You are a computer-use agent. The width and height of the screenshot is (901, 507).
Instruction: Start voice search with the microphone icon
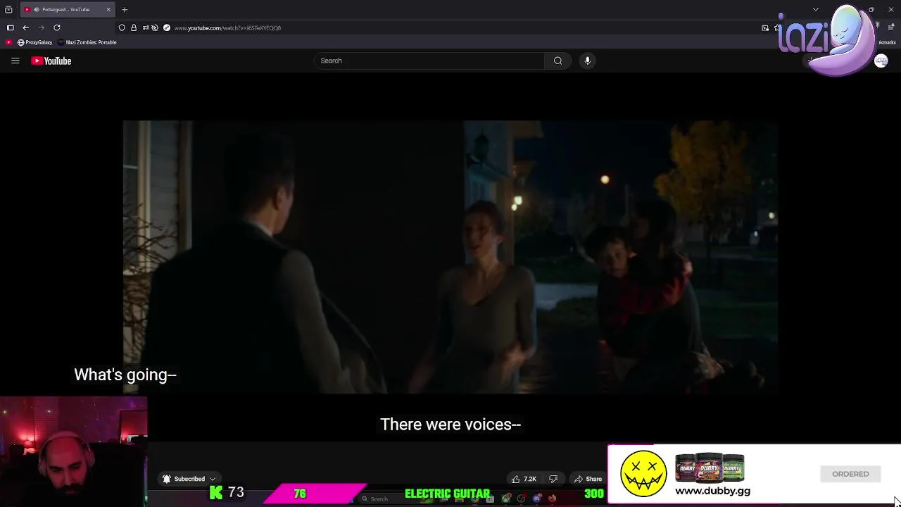pos(587,61)
